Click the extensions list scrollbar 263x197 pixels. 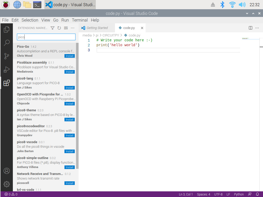point(77,106)
